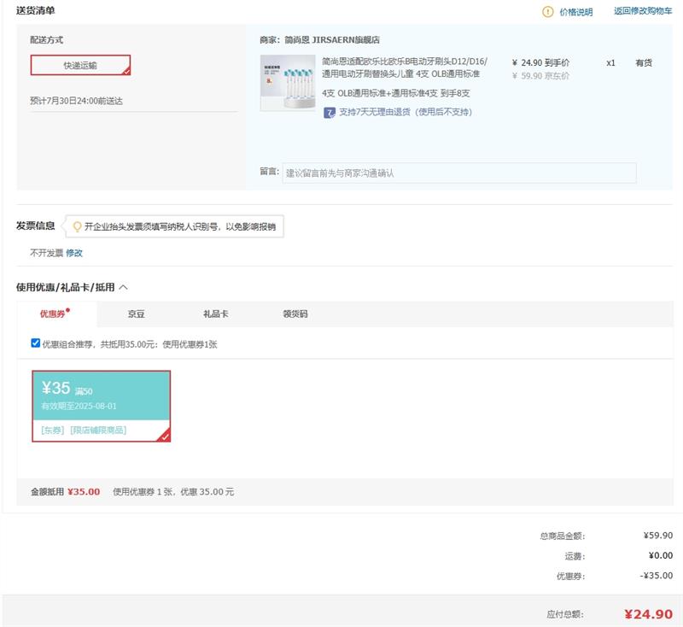Open the 礼品卡 tab
The height and width of the screenshot is (627, 683).
[215, 314]
